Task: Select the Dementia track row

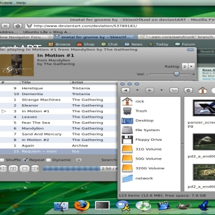Action: pos(59,94)
